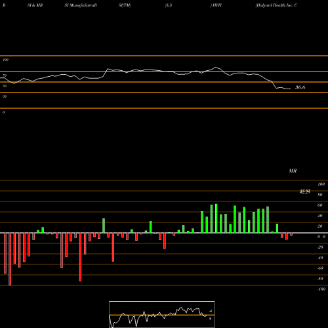This screenshot has width=328, height=328.
Task: Click the -20 label on MR axis
Action: click(x=320, y=247)
